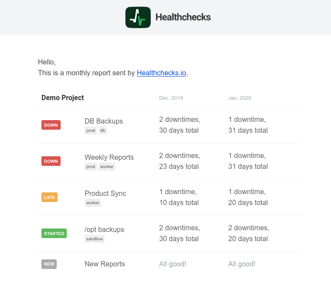Open the Healthchecks.io link
This screenshot has height=289, width=331.
(x=161, y=73)
